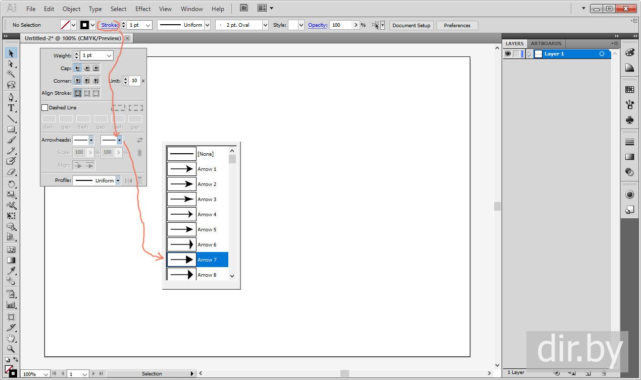Screen dimensions: 641x380
Task: Open the Effect menu
Action: tap(143, 9)
